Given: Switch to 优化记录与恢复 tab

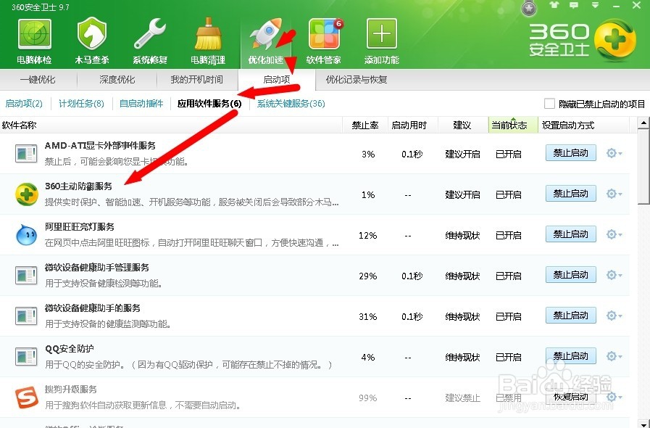Looking at the screenshot, I should click(357, 80).
